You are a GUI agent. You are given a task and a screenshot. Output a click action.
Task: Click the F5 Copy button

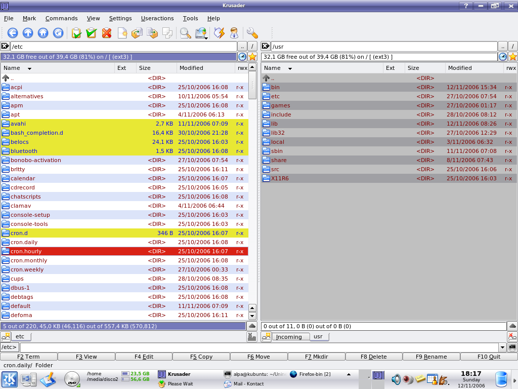[201, 357]
